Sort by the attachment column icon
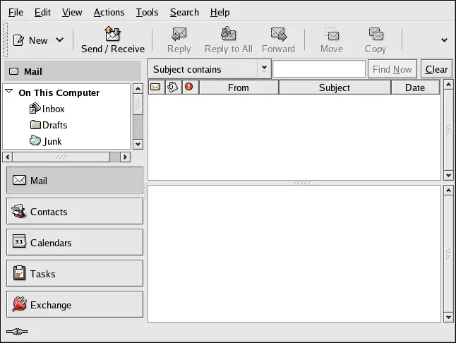Screen dimensions: 456x343 click(x=172, y=88)
